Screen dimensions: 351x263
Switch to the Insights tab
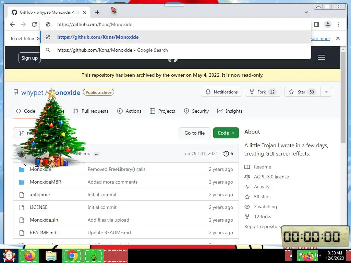tap(230, 111)
